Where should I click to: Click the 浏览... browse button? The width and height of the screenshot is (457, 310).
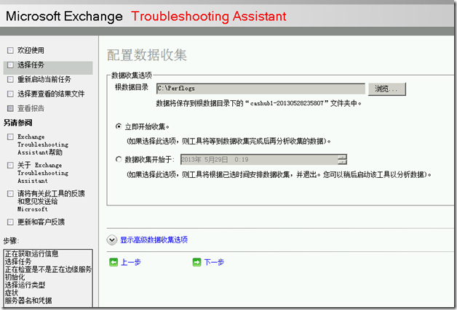pos(386,89)
